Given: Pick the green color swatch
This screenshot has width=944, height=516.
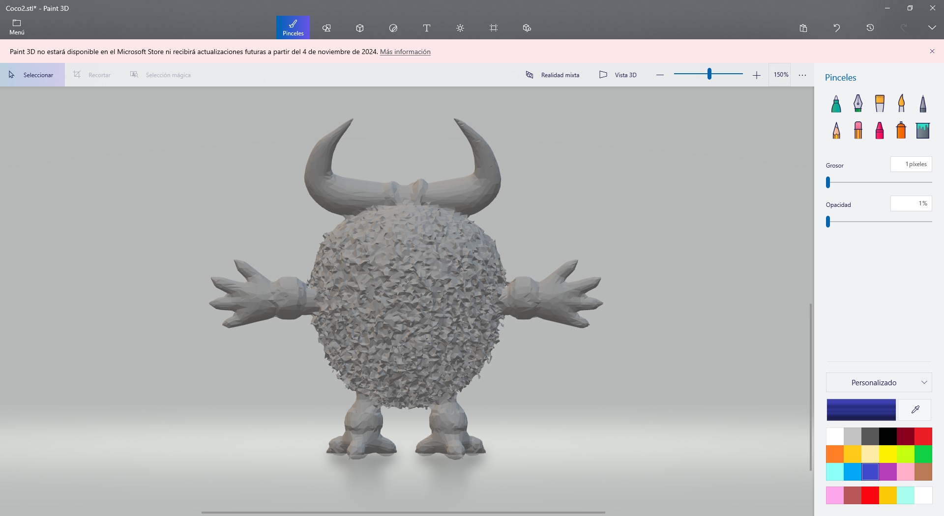Looking at the screenshot, I should 923,454.
